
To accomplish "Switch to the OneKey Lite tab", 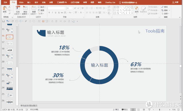I will pos(110,2).
